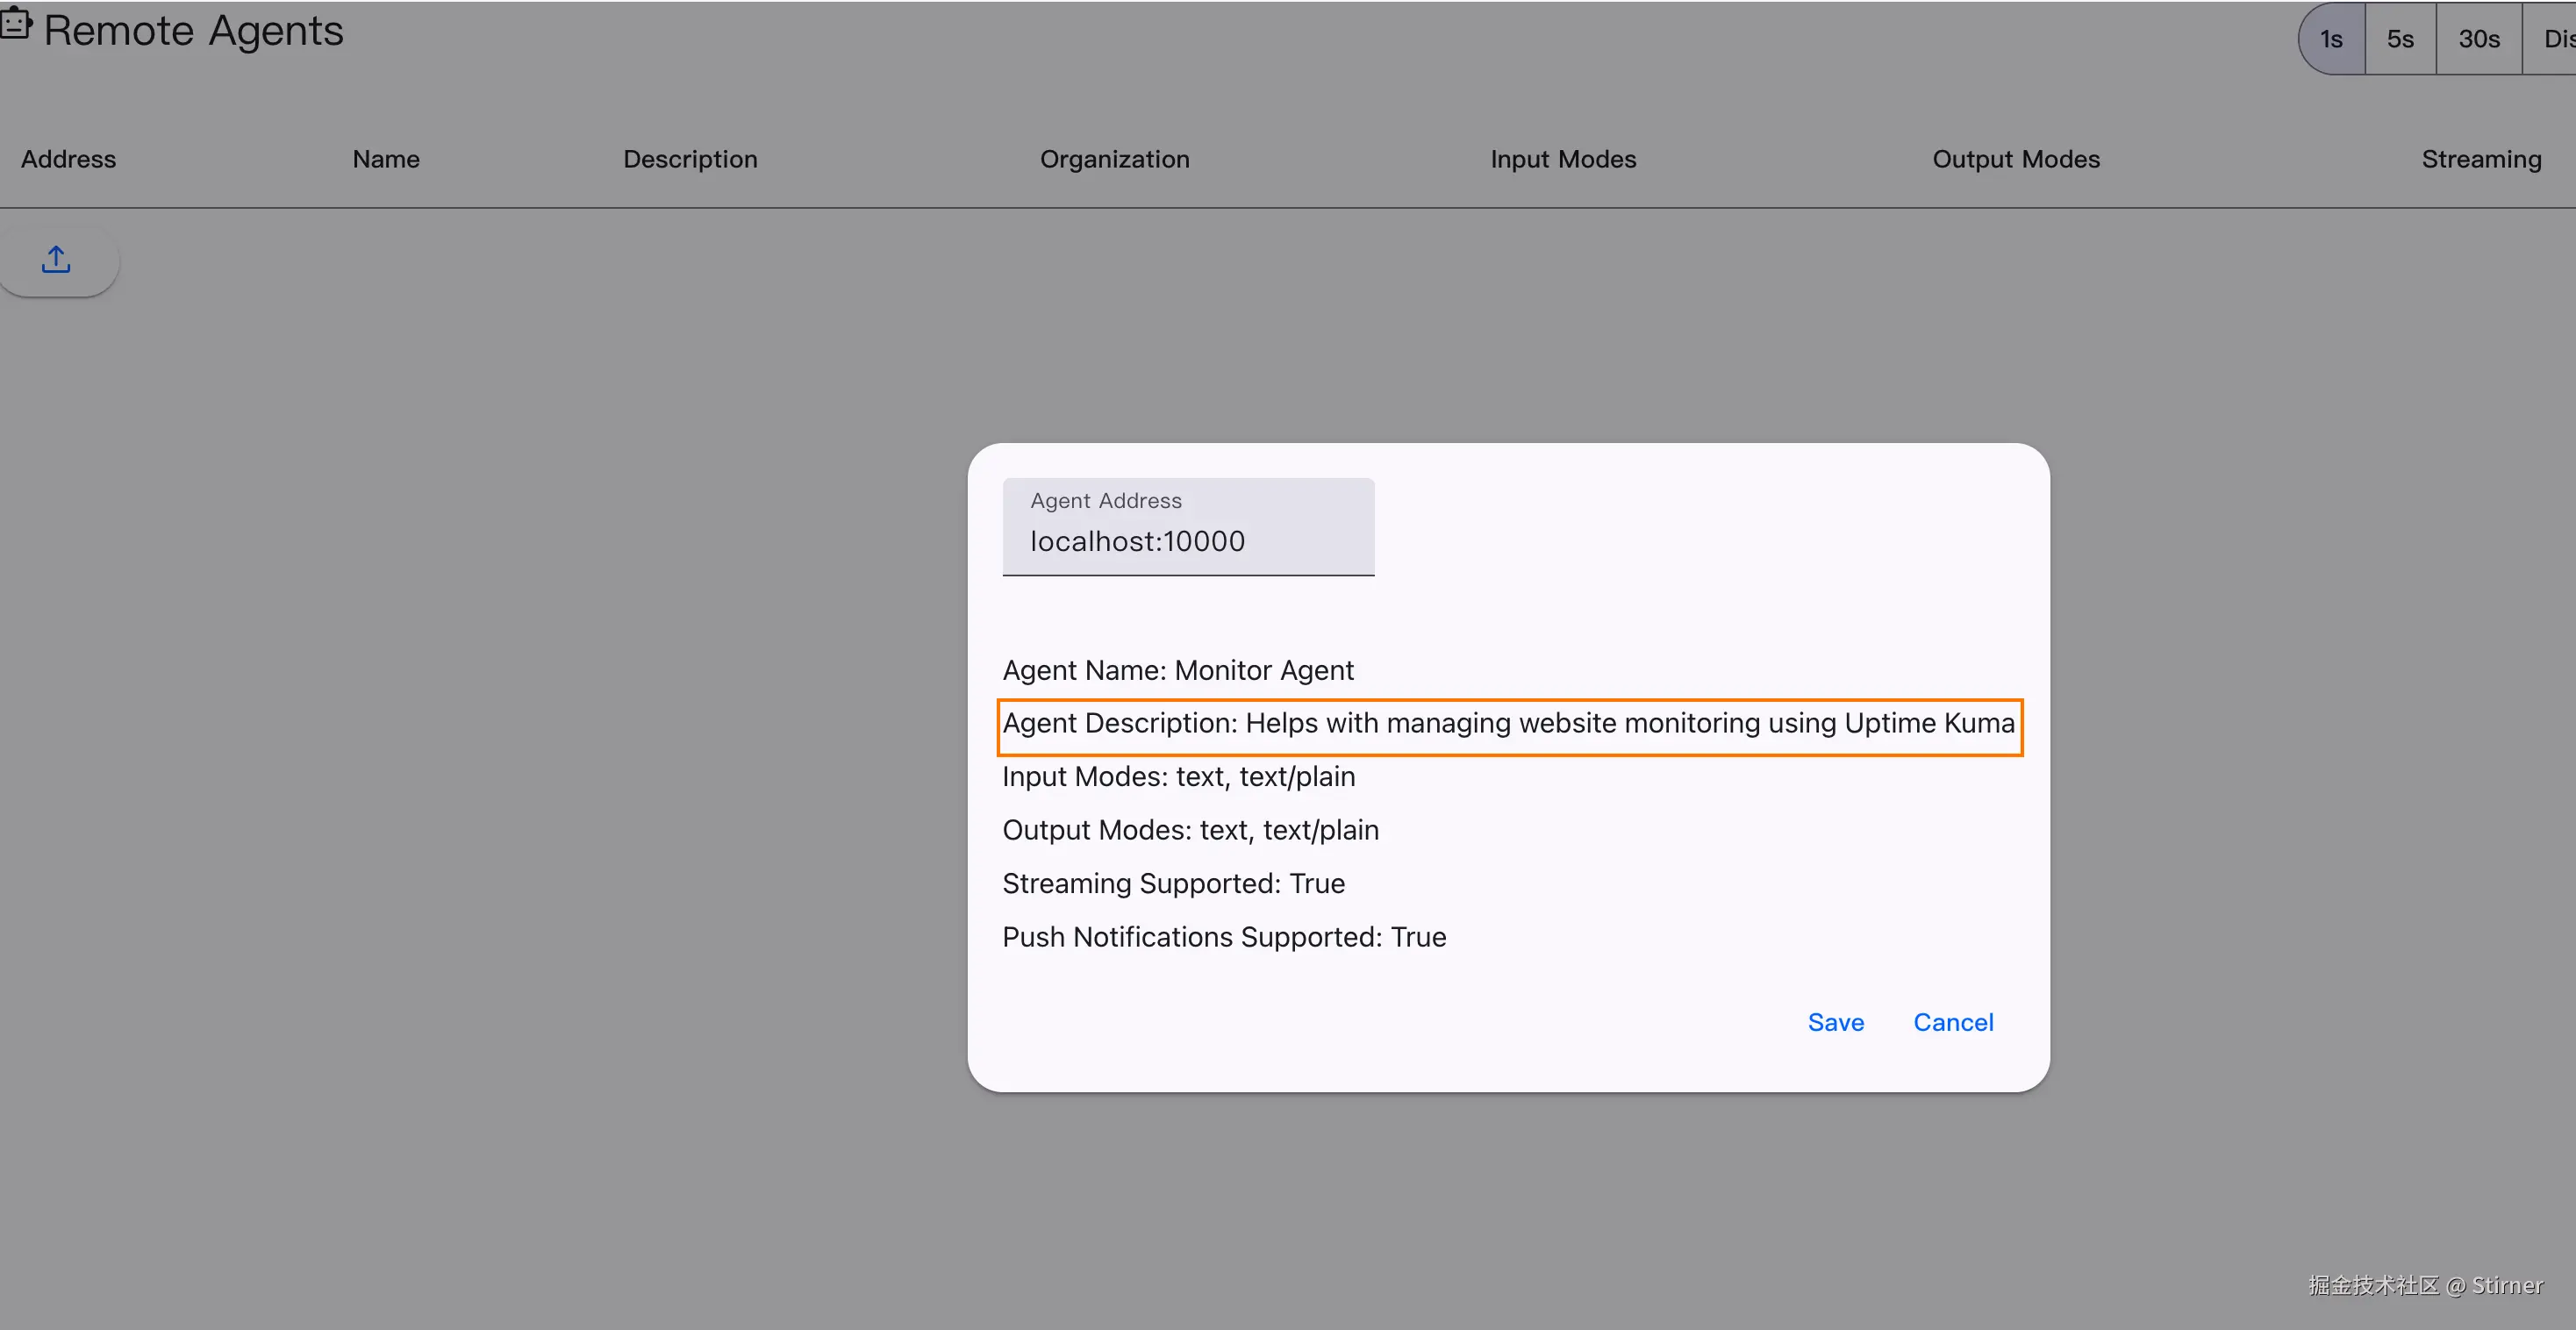Click the Description column header
This screenshot has height=1330, width=2576.
click(x=690, y=159)
